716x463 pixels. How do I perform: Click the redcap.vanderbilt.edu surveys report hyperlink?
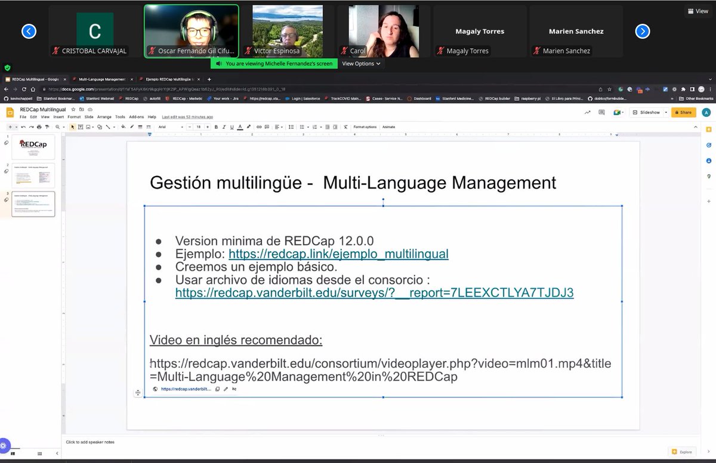(x=374, y=292)
